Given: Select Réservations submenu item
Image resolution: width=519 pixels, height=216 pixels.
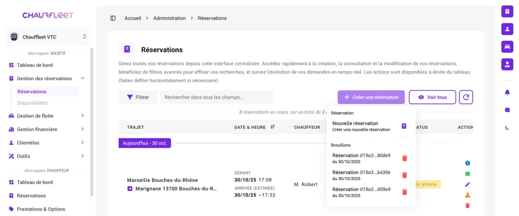Looking at the screenshot, I should 47,92.
